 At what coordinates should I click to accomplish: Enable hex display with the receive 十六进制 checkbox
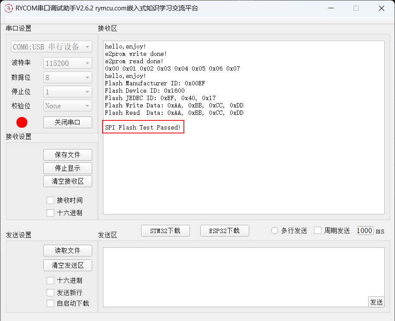(x=51, y=213)
